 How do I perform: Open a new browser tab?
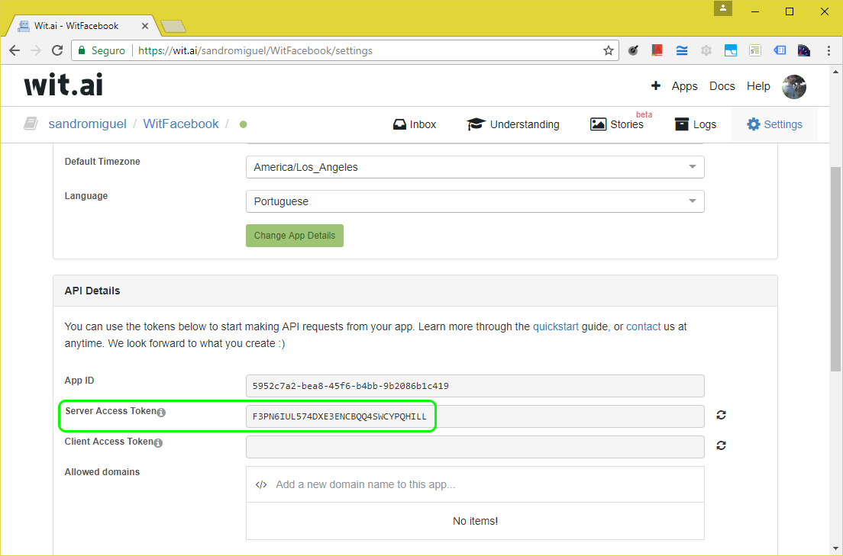173,26
